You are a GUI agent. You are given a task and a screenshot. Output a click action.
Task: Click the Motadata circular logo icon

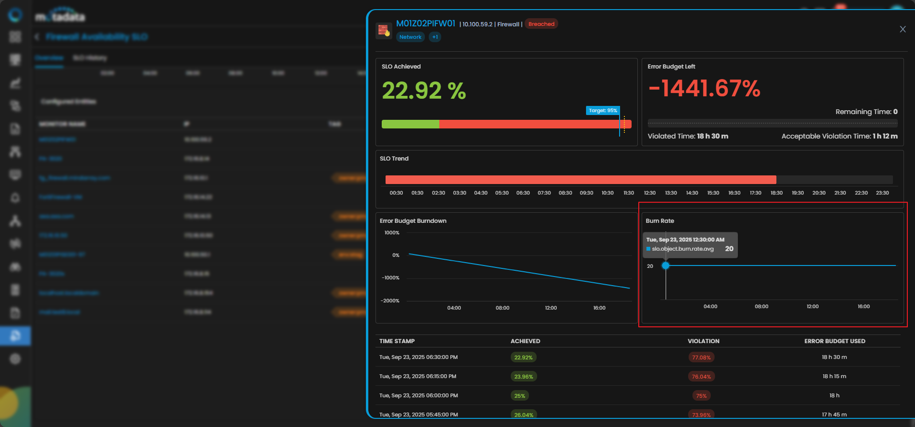15,15
